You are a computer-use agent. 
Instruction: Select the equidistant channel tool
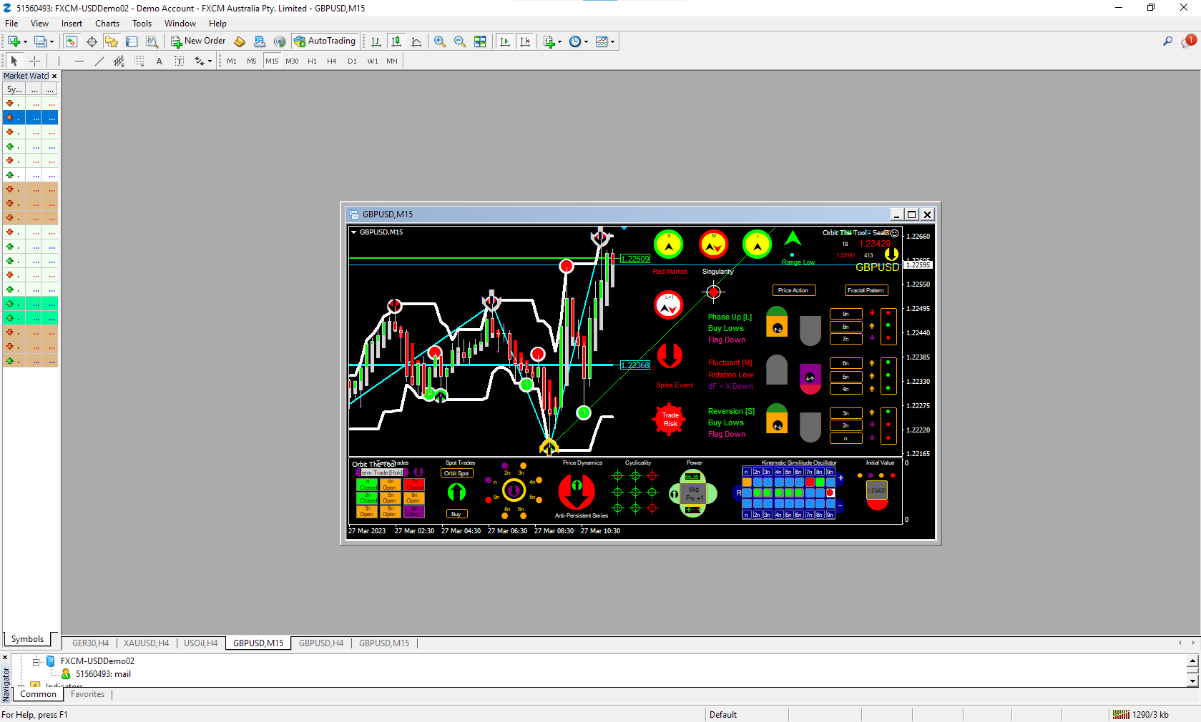[x=119, y=61]
